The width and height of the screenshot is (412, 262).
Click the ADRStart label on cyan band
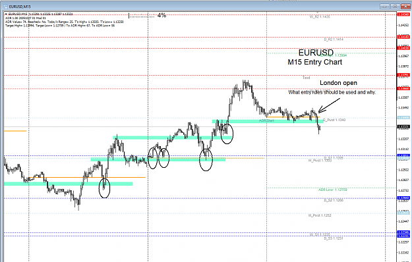coord(266,120)
